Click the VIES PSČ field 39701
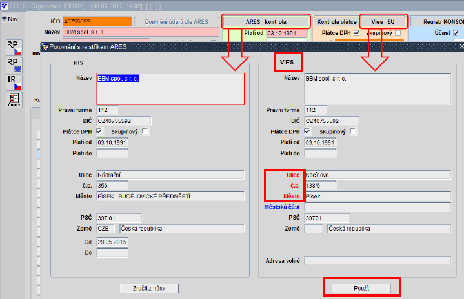This screenshot has height=299, width=464. (x=327, y=218)
